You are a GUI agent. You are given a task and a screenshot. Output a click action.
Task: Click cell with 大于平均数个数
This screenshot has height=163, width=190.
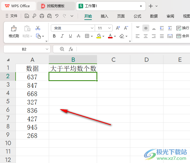pos(73,68)
